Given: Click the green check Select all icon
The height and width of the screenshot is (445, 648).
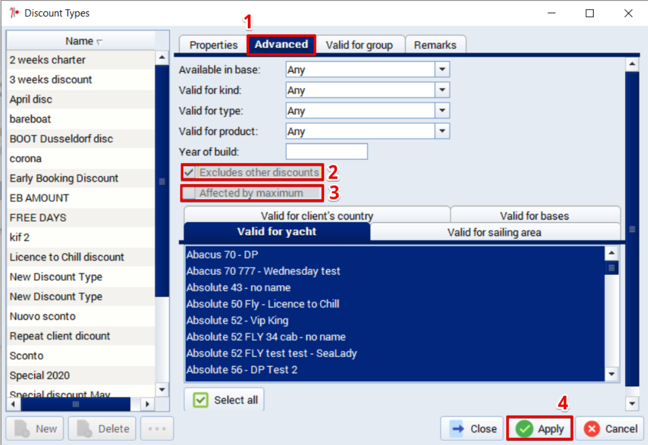Looking at the screenshot, I should click(x=201, y=399).
